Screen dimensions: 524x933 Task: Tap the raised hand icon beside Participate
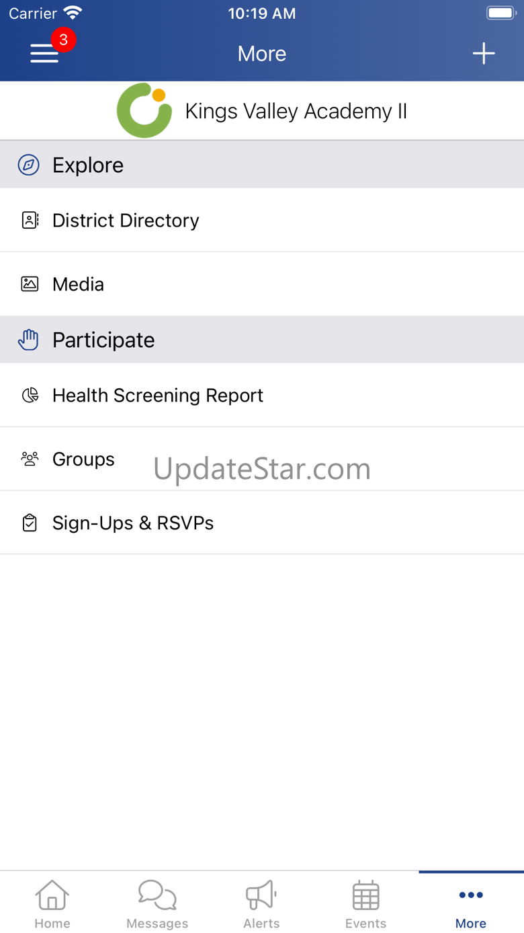pos(28,340)
